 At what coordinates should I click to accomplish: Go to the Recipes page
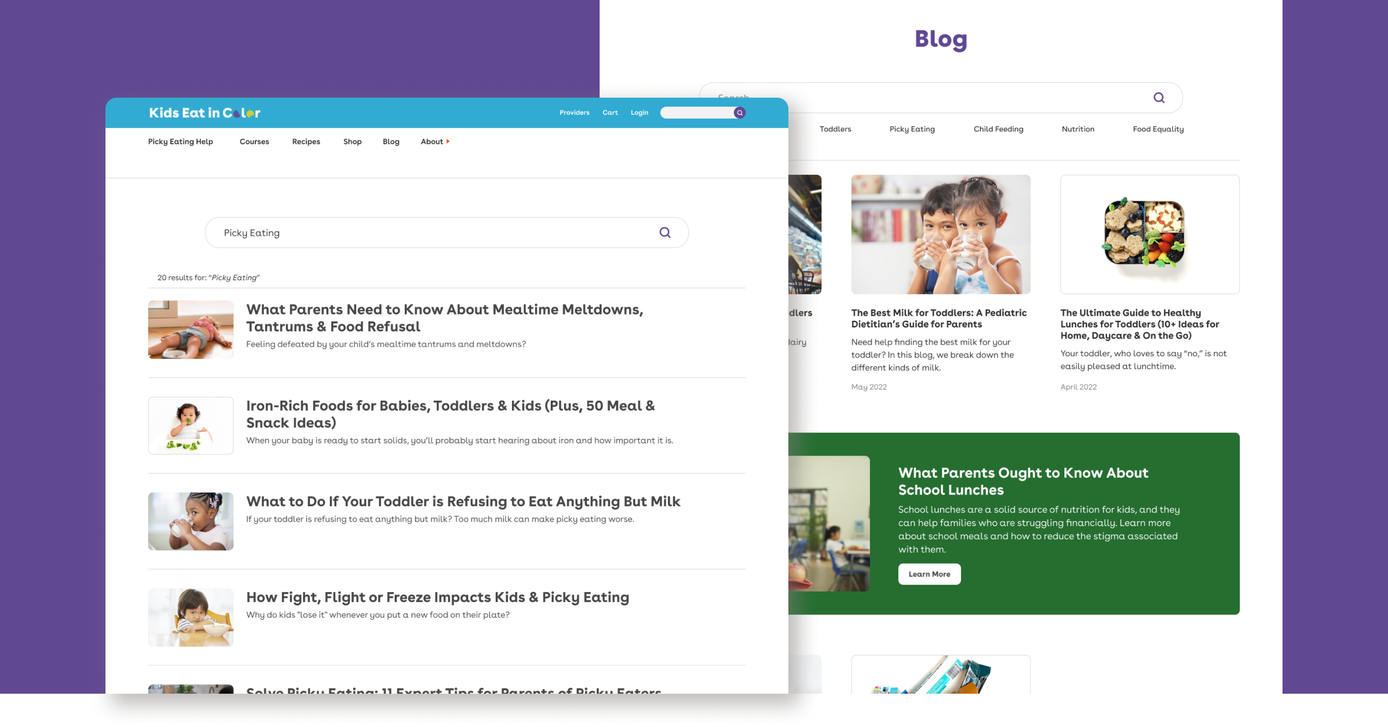[x=306, y=142]
